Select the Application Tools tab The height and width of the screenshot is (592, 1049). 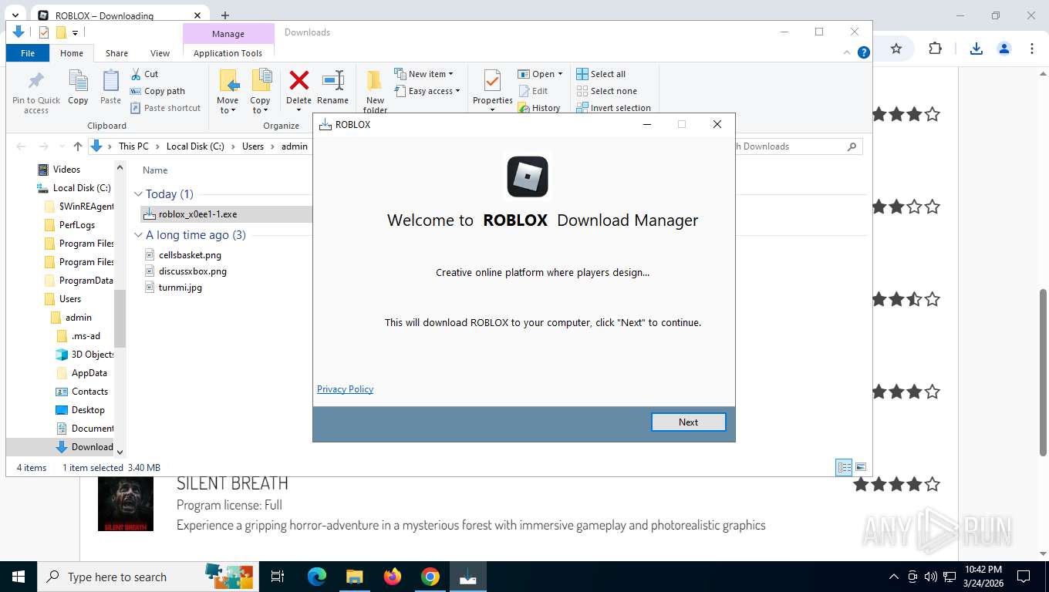point(228,53)
